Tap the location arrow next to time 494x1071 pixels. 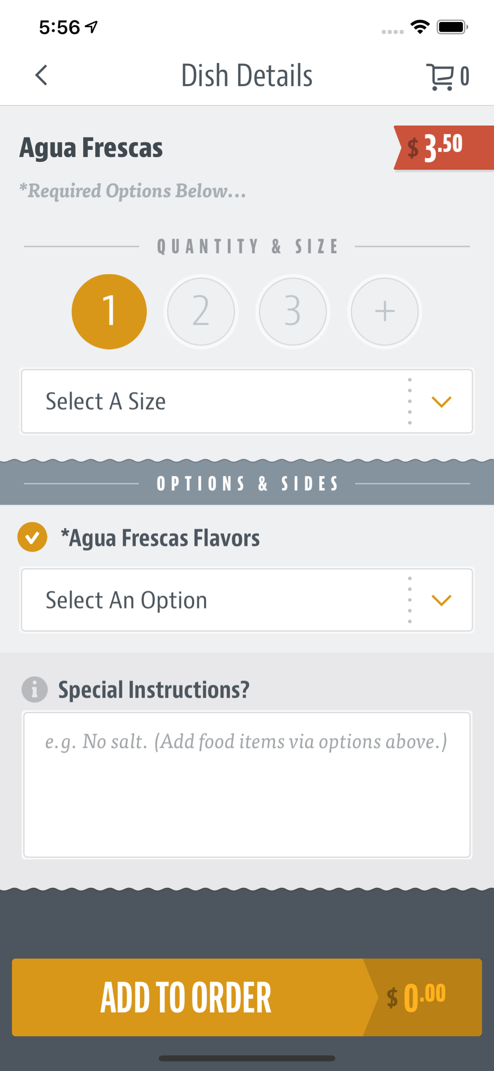tap(92, 27)
